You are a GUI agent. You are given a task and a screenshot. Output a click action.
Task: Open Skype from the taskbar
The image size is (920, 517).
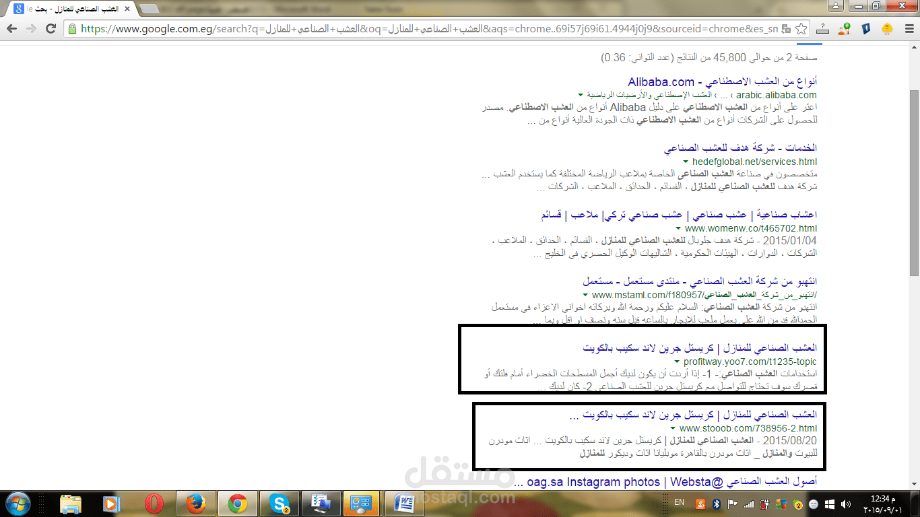coord(279,503)
